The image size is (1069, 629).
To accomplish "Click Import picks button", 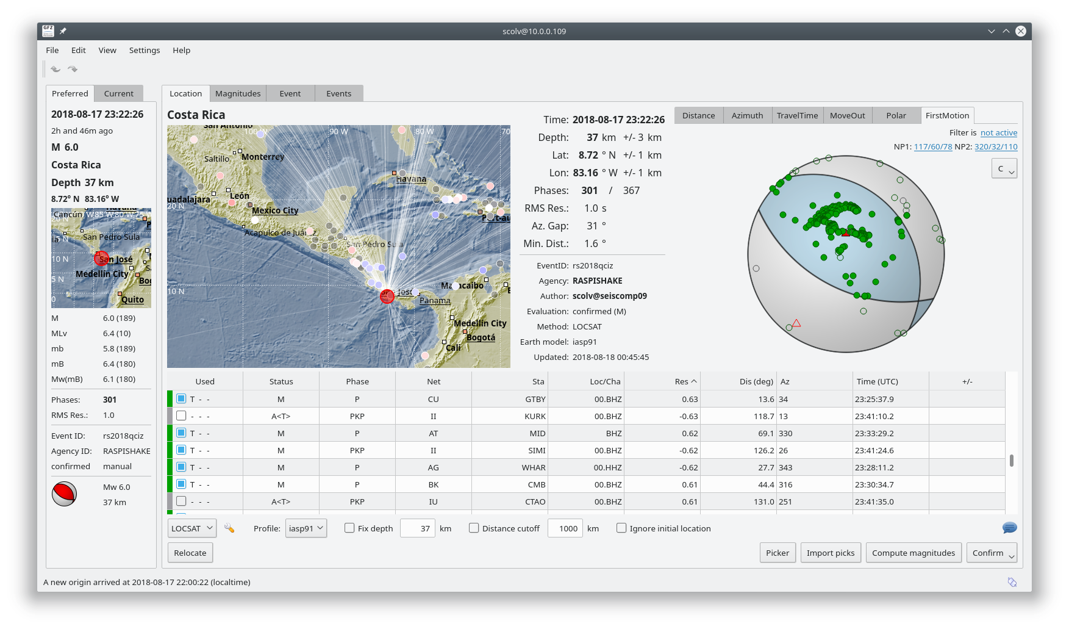I will (831, 553).
